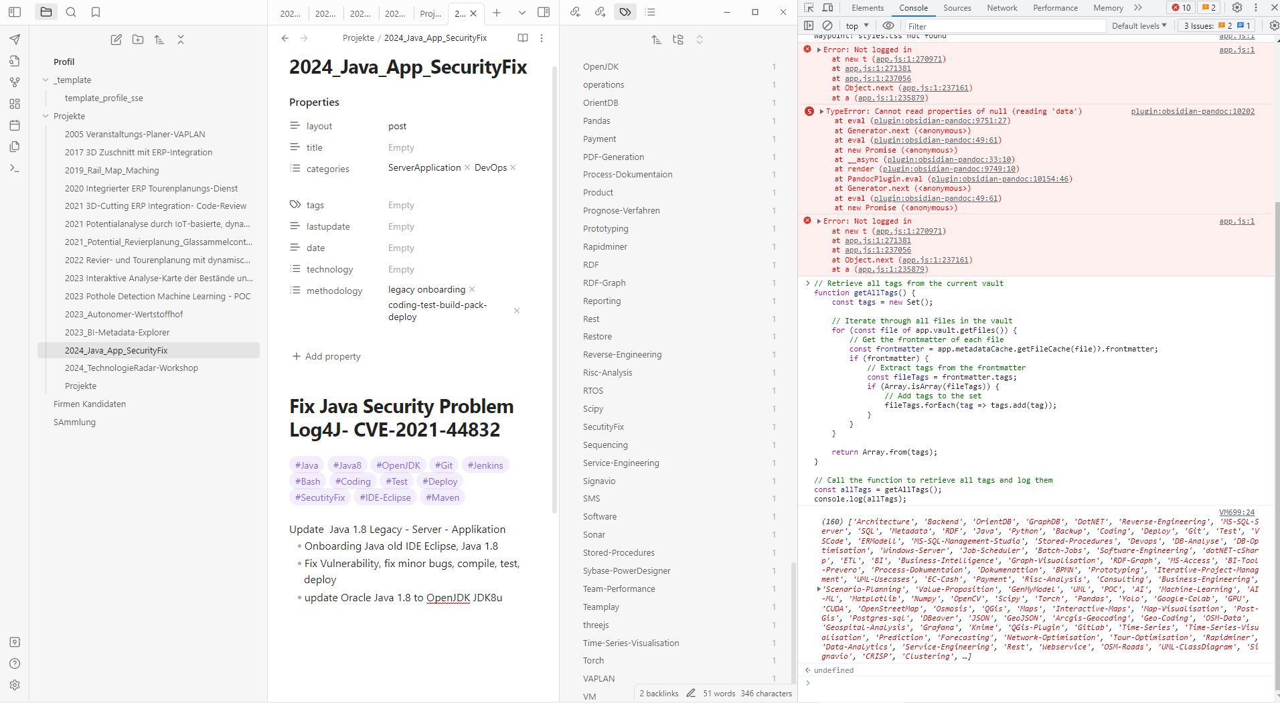Viewport: 1280px width, 703px height.
Task: Open the search panel
Action: point(71,12)
